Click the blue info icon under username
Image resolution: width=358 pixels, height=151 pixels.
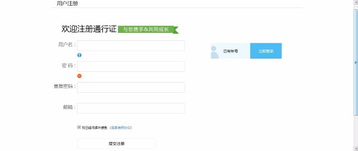coord(79,55)
